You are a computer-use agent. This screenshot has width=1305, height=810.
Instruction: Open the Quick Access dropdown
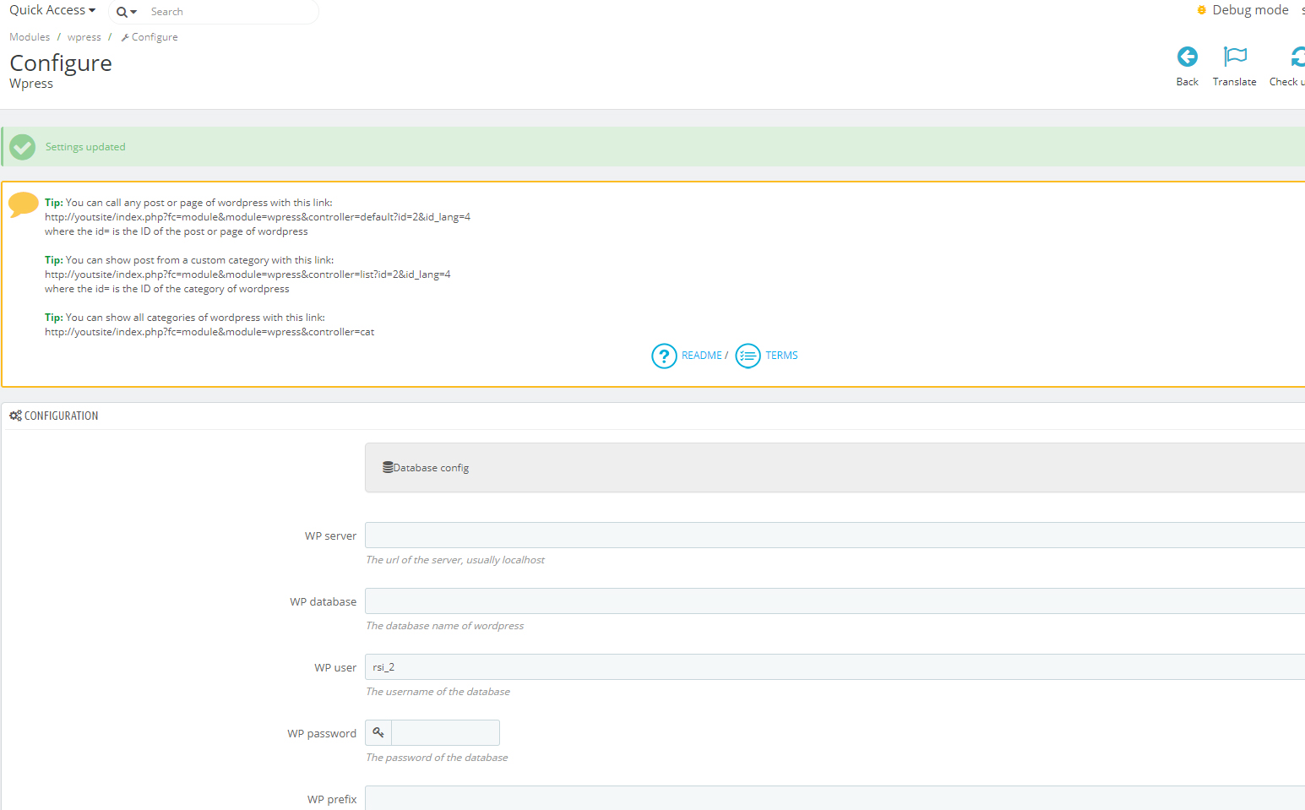(x=52, y=10)
